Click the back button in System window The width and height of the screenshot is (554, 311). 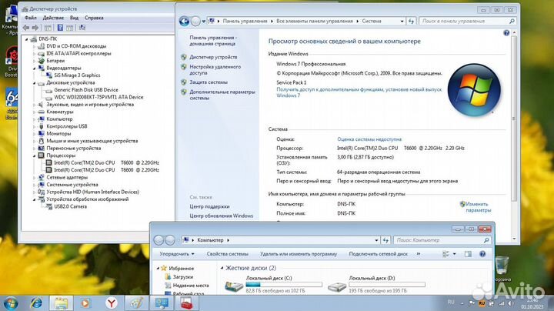coord(184,22)
